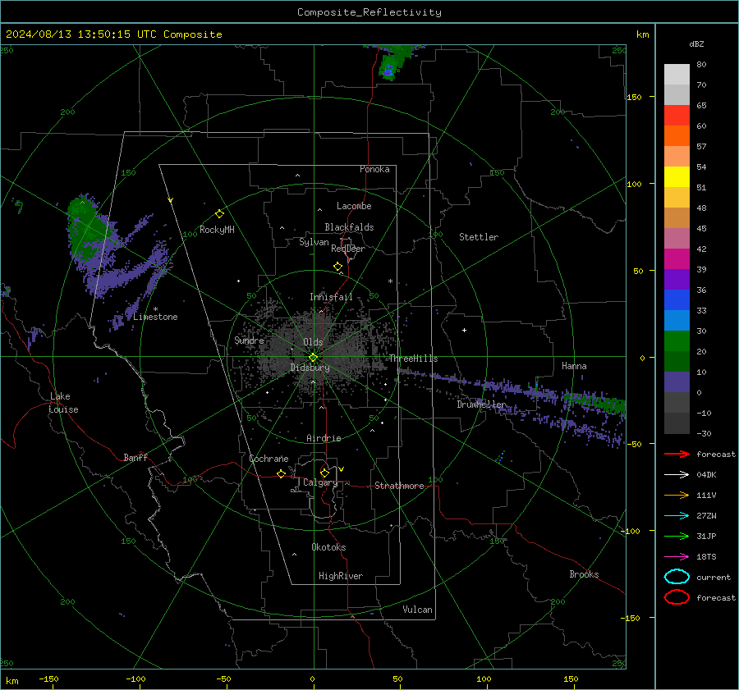Screen dimensions: 739x690
Task: Click the white plus marker west of Hanna
Action: [x=464, y=330]
